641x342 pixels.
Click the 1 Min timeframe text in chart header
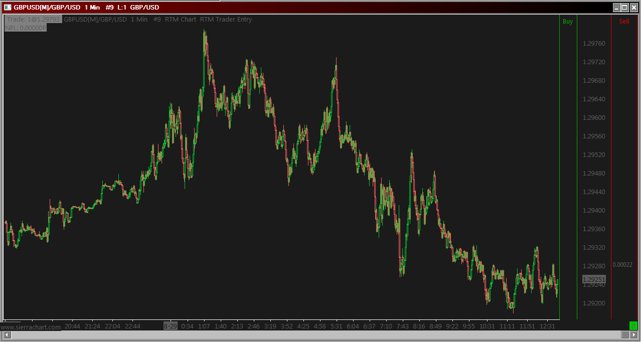[x=139, y=20]
